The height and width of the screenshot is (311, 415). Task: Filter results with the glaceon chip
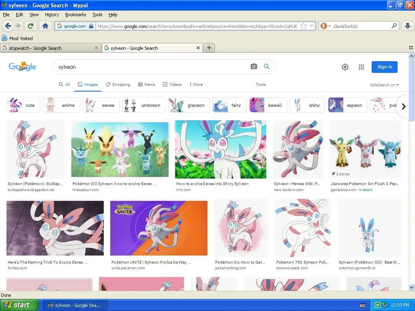point(189,105)
